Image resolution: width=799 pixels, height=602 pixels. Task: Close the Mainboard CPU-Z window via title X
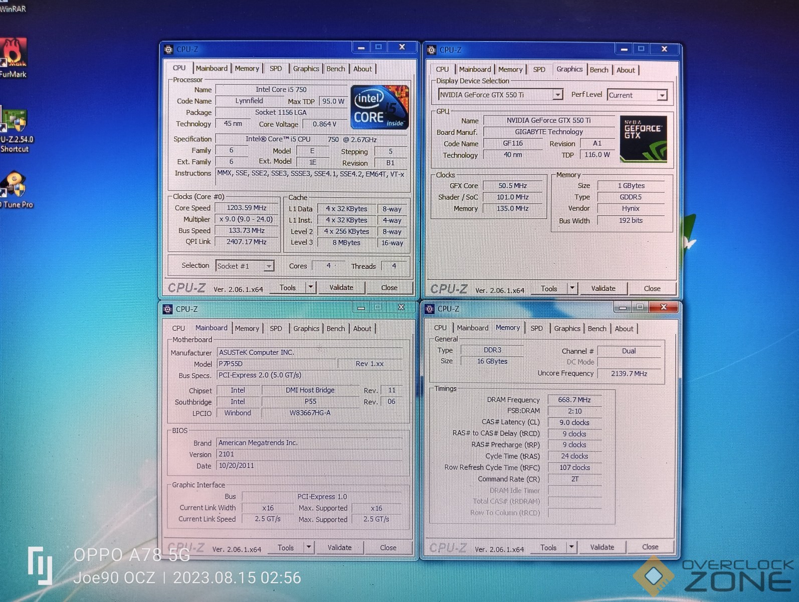[x=401, y=307]
